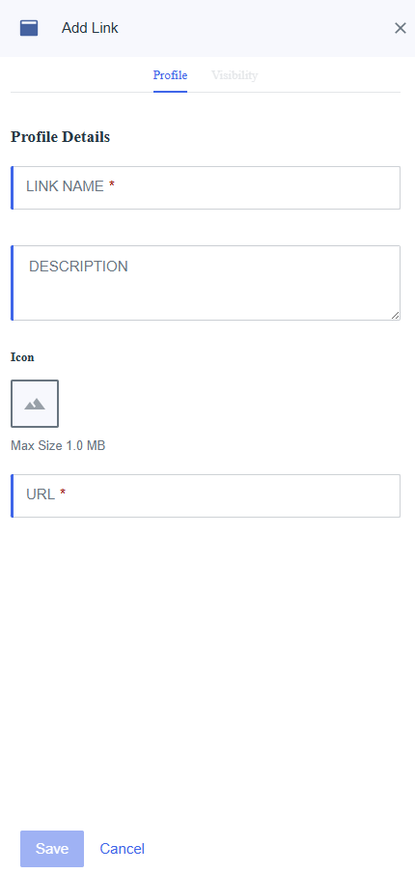The width and height of the screenshot is (415, 874).
Task: Click into the DESCRIPTION text area
Action: tap(206, 283)
